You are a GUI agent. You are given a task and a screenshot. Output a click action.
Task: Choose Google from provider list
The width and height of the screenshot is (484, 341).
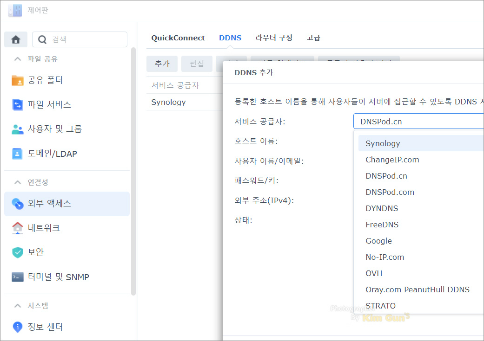pos(421,241)
